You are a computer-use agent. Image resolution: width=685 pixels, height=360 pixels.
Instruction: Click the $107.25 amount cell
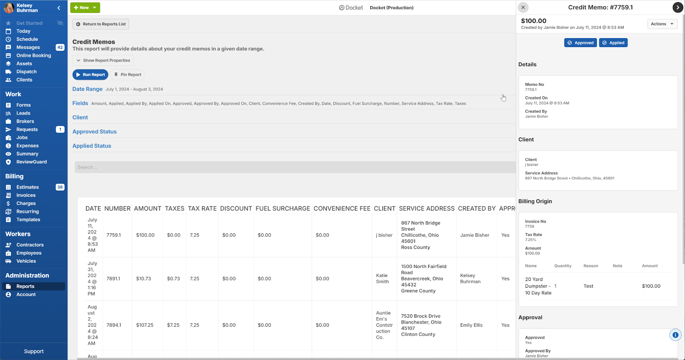145,325
